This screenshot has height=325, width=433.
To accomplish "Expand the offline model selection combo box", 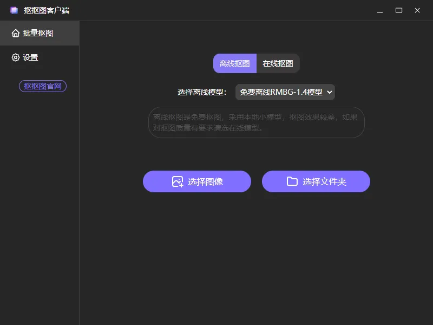I will click(285, 92).
